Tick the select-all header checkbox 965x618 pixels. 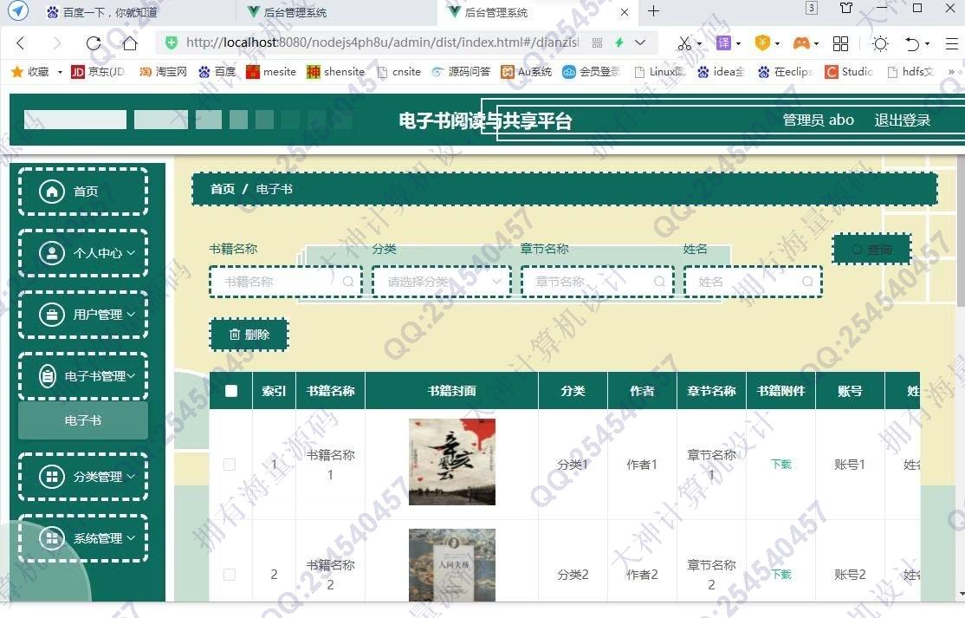[x=231, y=391]
